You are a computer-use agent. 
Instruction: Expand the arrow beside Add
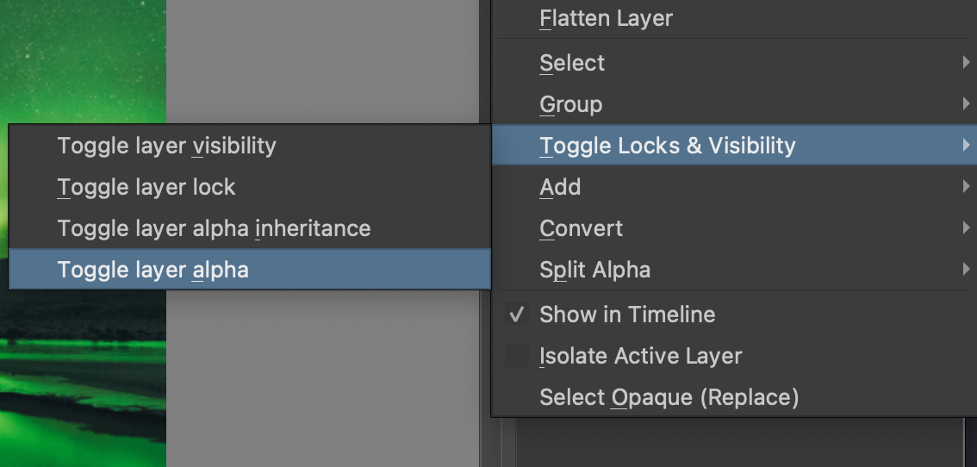tap(965, 186)
